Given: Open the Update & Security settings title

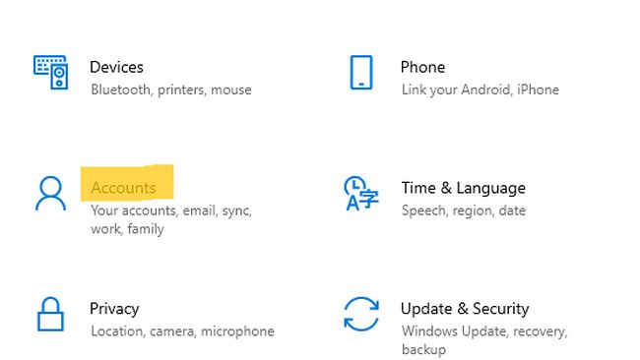Looking at the screenshot, I should (465, 309).
